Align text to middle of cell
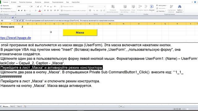Image resolution: width=198 pixels, height=111 pixels. (48, 6)
